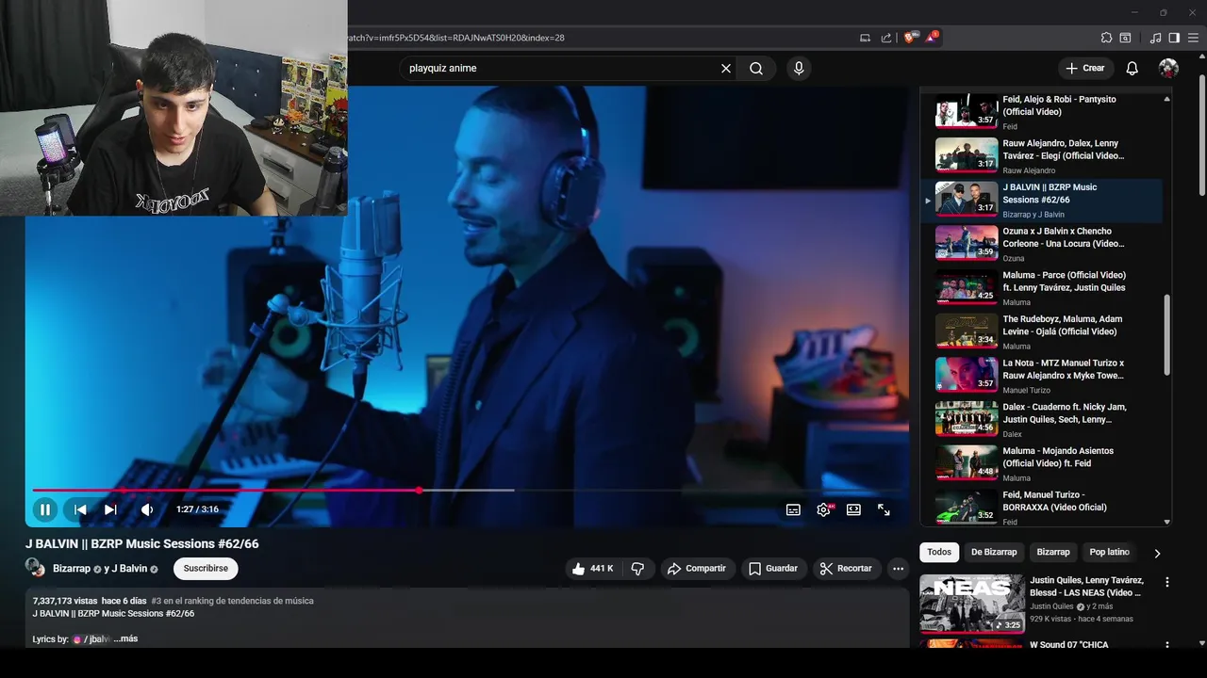Mute the video volume speaker icon
Image resolution: width=1207 pixels, height=678 pixels.
coord(147,509)
